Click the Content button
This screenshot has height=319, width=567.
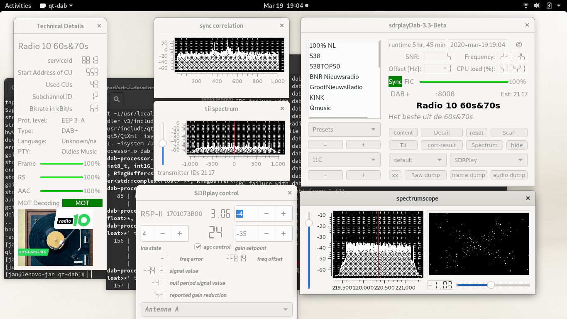(403, 133)
